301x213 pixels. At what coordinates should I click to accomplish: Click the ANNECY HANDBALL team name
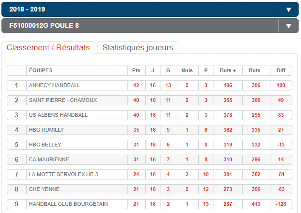click(54, 85)
